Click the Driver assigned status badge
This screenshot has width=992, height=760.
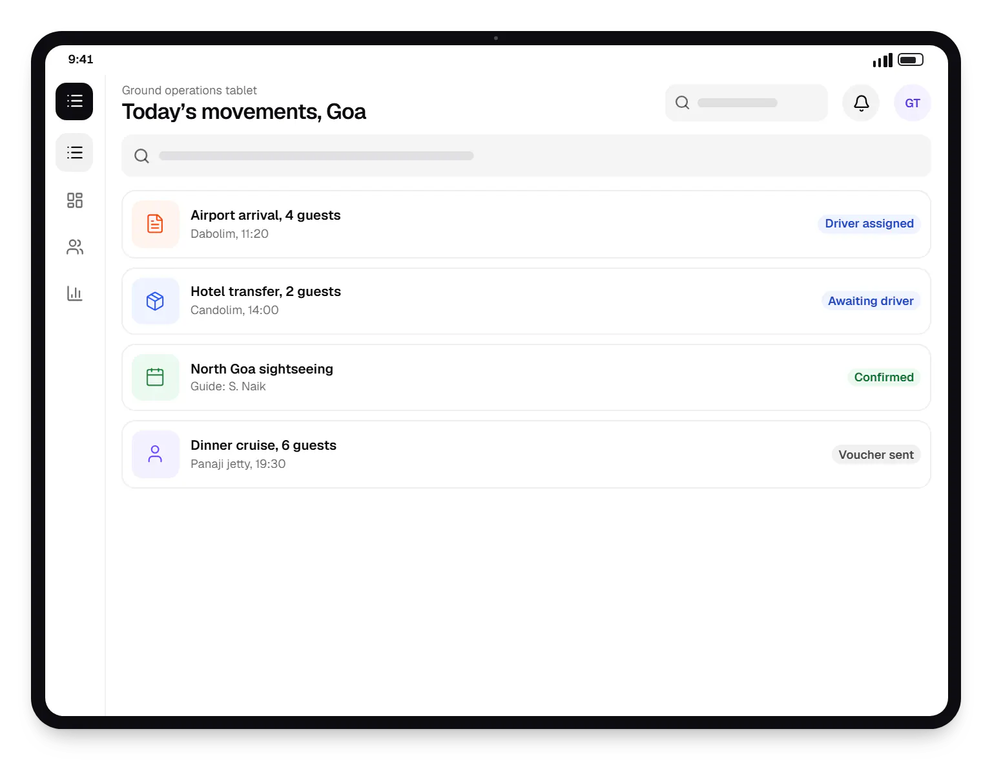(x=869, y=224)
